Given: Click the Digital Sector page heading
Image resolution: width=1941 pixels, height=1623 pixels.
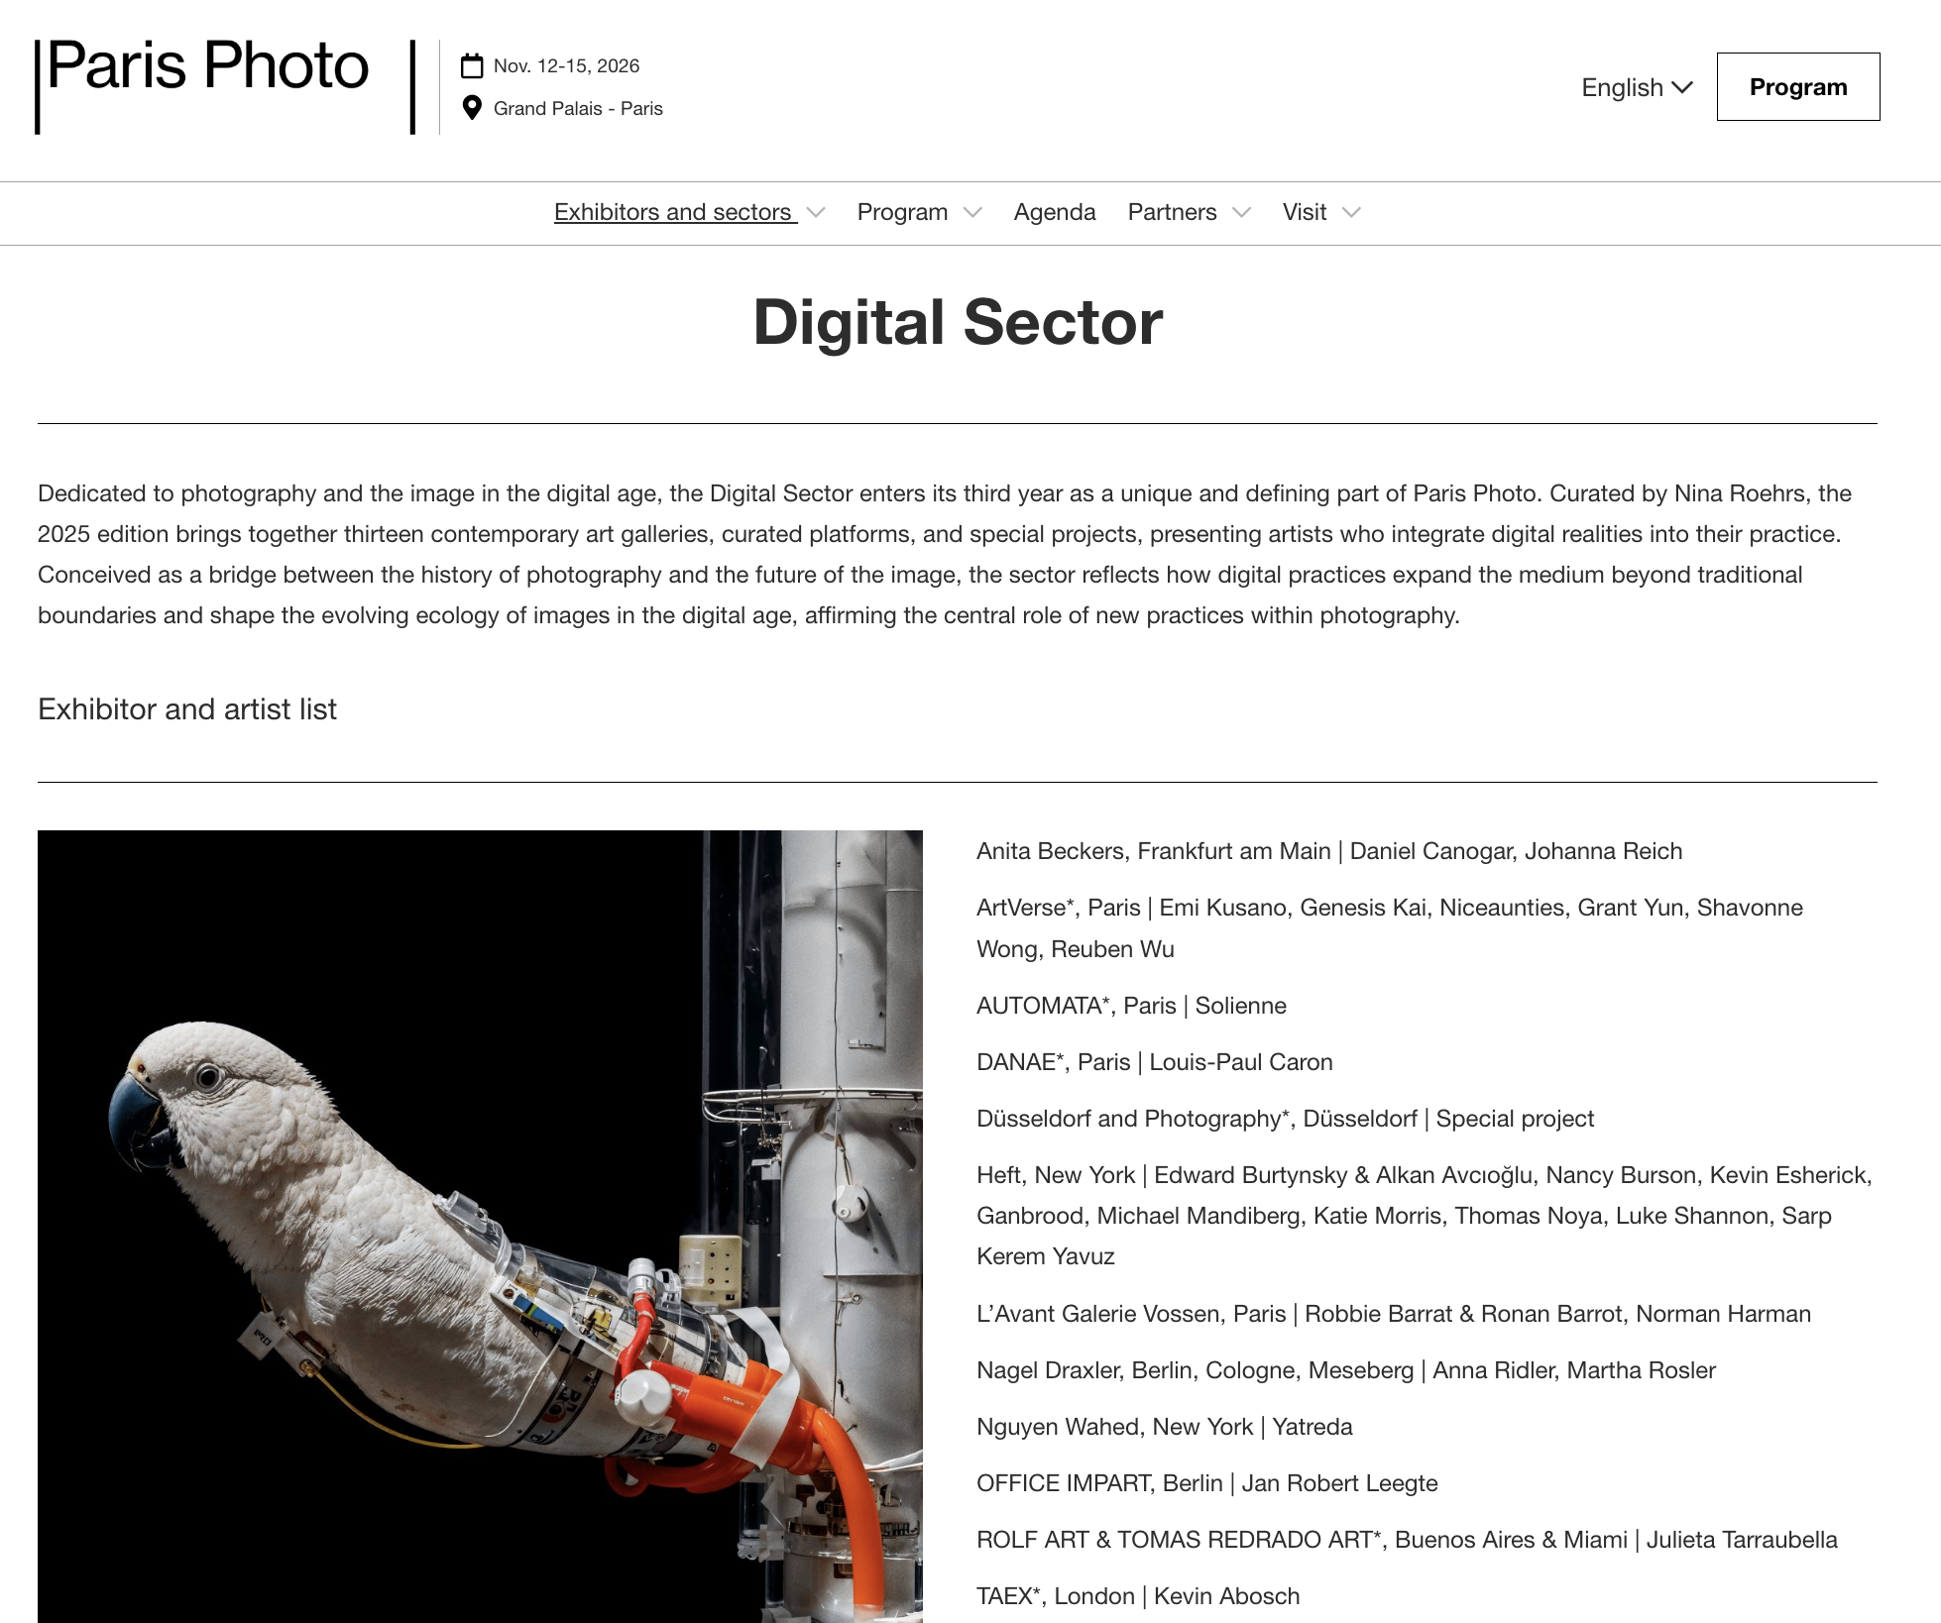Looking at the screenshot, I should click(x=958, y=322).
